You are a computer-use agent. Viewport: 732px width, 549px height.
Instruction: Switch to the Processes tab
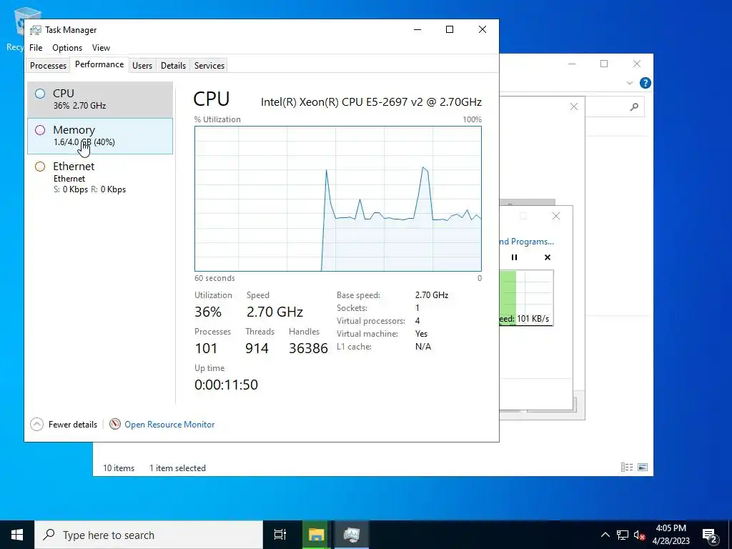tap(48, 65)
